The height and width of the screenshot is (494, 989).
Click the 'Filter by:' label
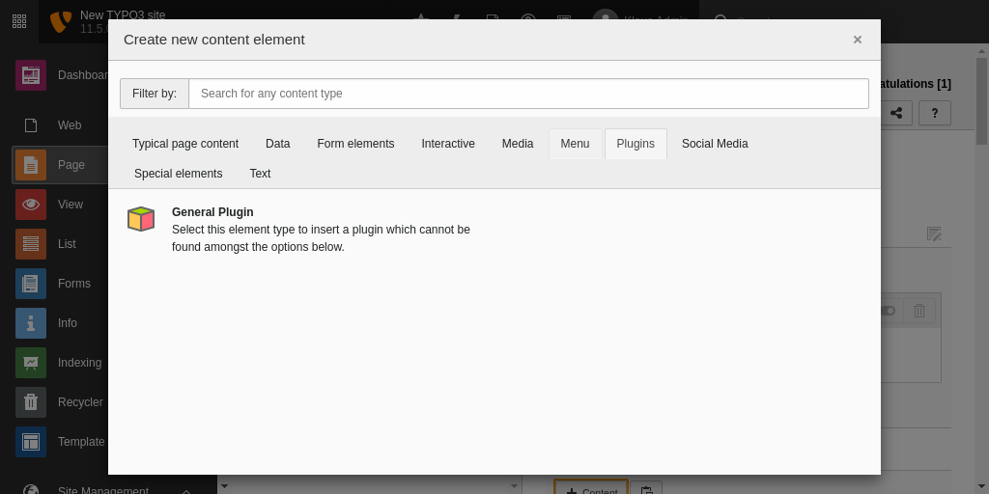(155, 94)
